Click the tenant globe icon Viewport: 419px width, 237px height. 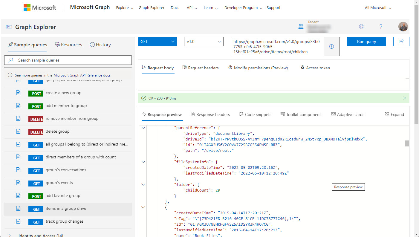(x=301, y=27)
